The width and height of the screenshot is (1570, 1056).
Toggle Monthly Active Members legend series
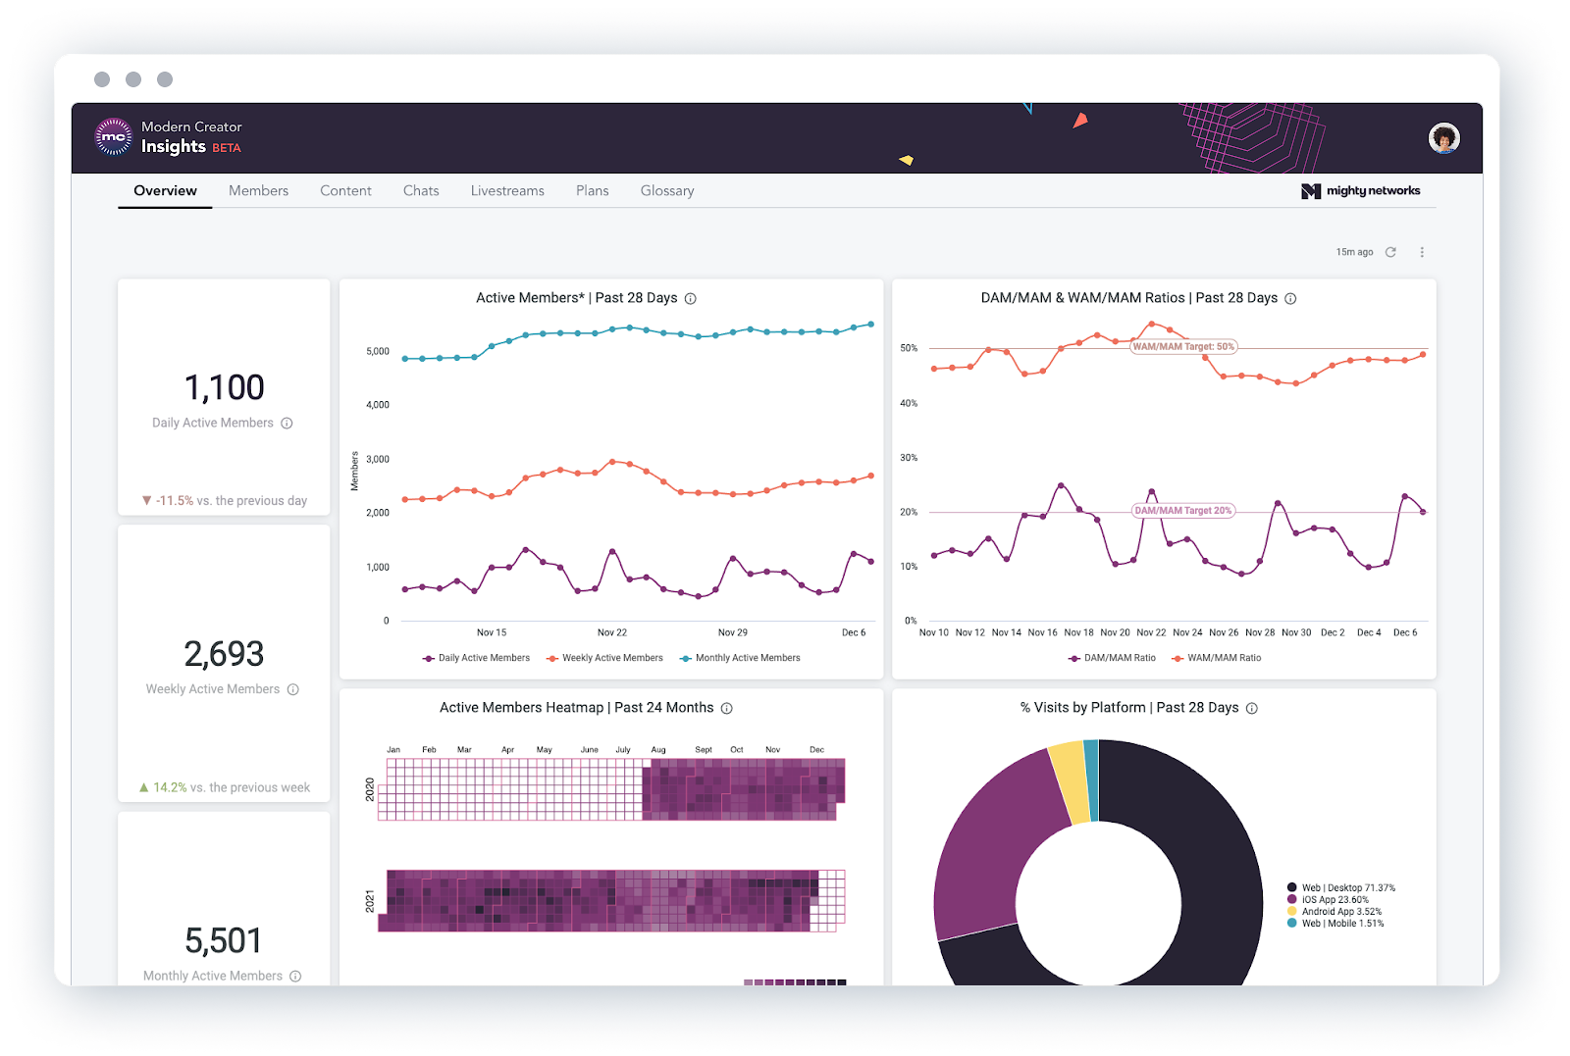click(x=740, y=658)
